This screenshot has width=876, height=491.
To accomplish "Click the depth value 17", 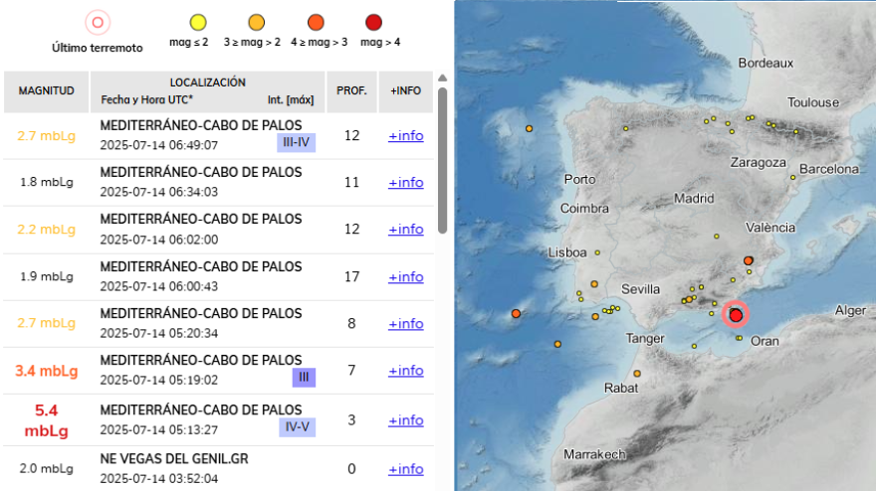I will [351, 276].
